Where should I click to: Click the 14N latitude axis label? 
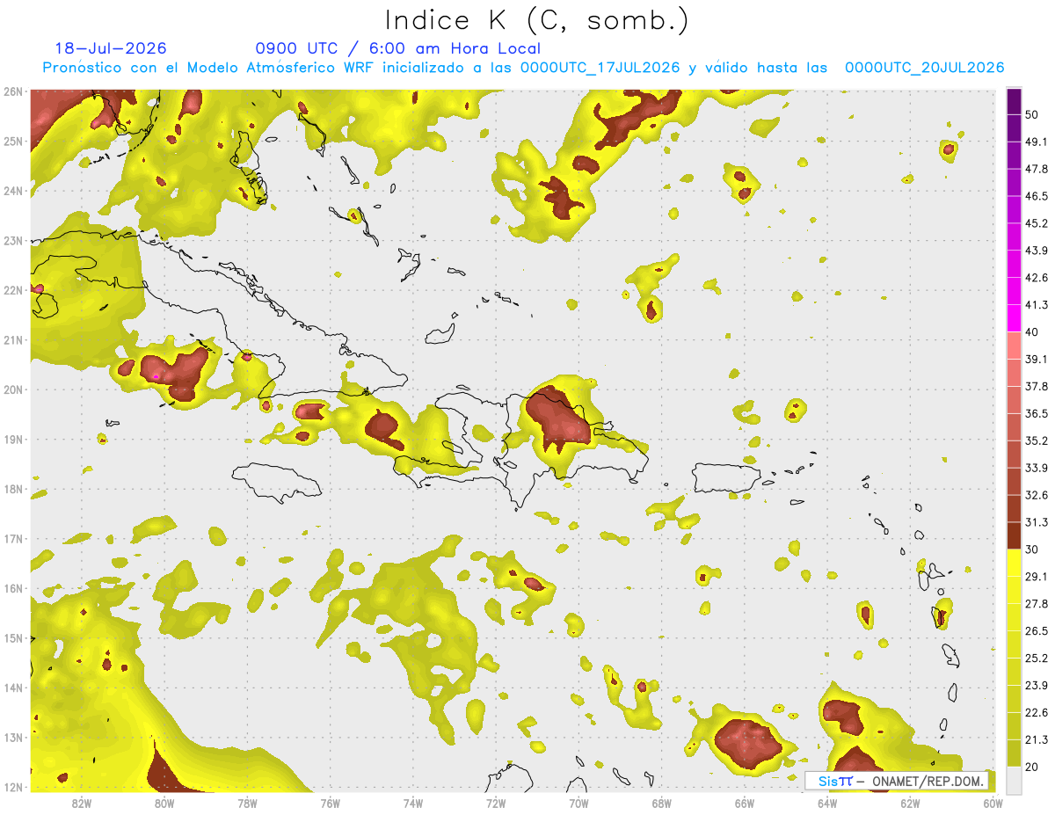click(x=12, y=688)
